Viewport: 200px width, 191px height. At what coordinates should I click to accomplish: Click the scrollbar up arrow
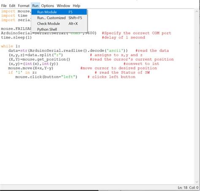[197, 11]
